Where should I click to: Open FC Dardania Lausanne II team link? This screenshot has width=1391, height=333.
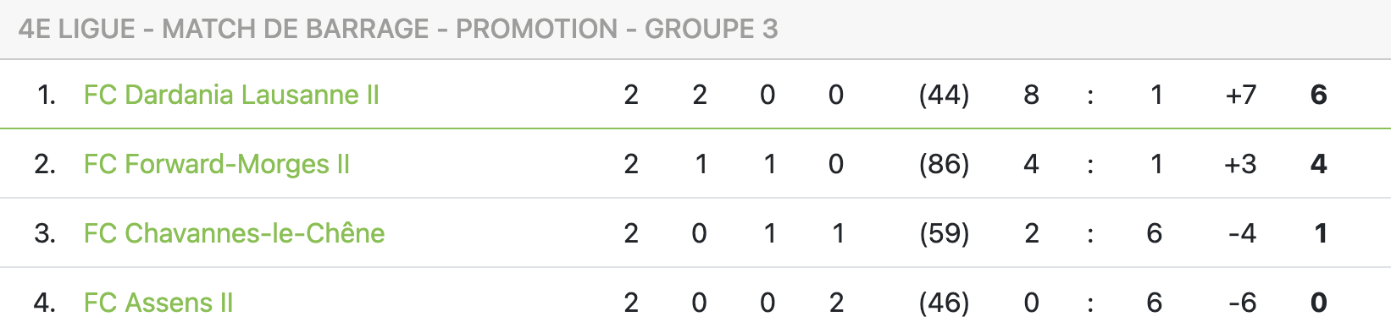(x=231, y=95)
